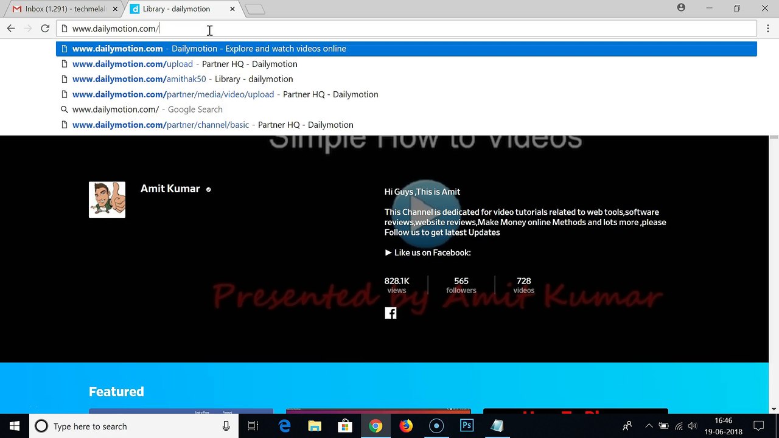
Task: Click the 'Type here to search' taskbar box
Action: click(134, 426)
